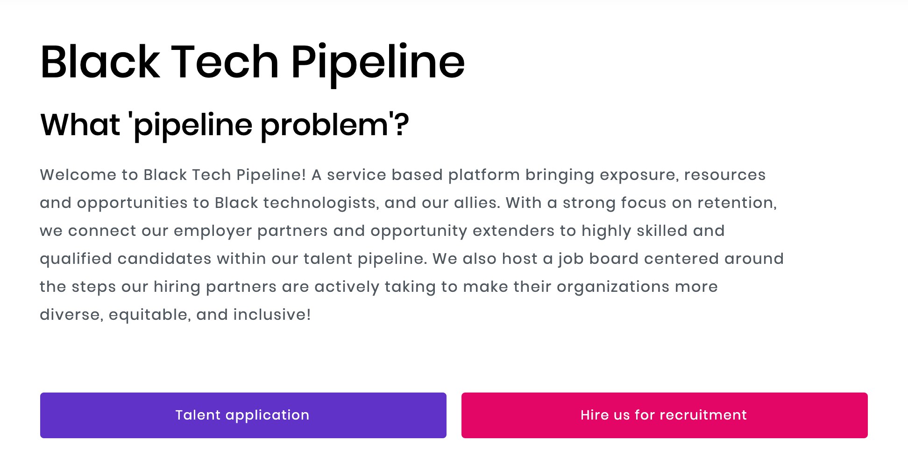The image size is (908, 455).
Task: Select the purple Talent application button
Action: point(242,415)
